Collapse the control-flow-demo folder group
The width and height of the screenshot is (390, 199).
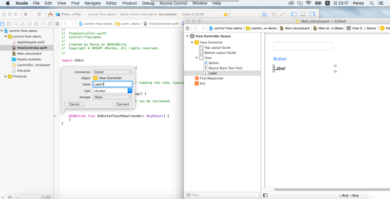click(6, 36)
